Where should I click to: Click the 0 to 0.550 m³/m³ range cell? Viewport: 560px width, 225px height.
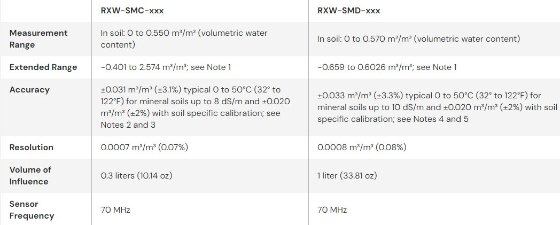point(184,39)
